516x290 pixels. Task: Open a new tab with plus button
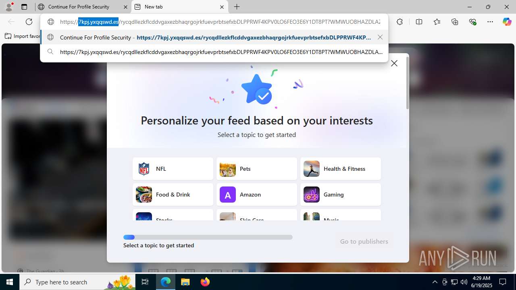pyautogui.click(x=237, y=7)
